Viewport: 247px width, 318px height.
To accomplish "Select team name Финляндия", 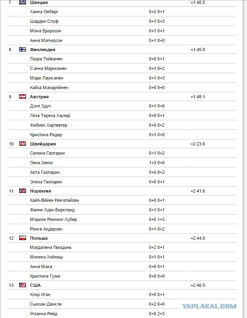I will click(x=43, y=50).
